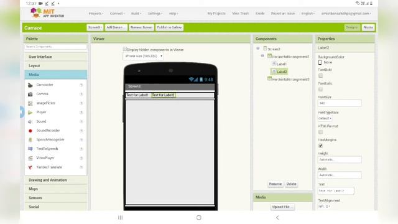Open the Connect menu
Viewport: 398px width, 224px height.
point(118,14)
